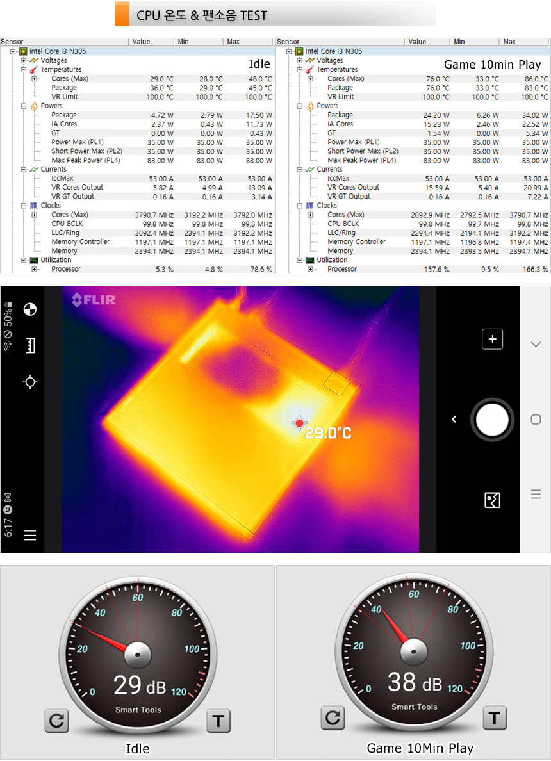Open the FLIR image gallery icon
The width and height of the screenshot is (551, 761).
tap(492, 500)
